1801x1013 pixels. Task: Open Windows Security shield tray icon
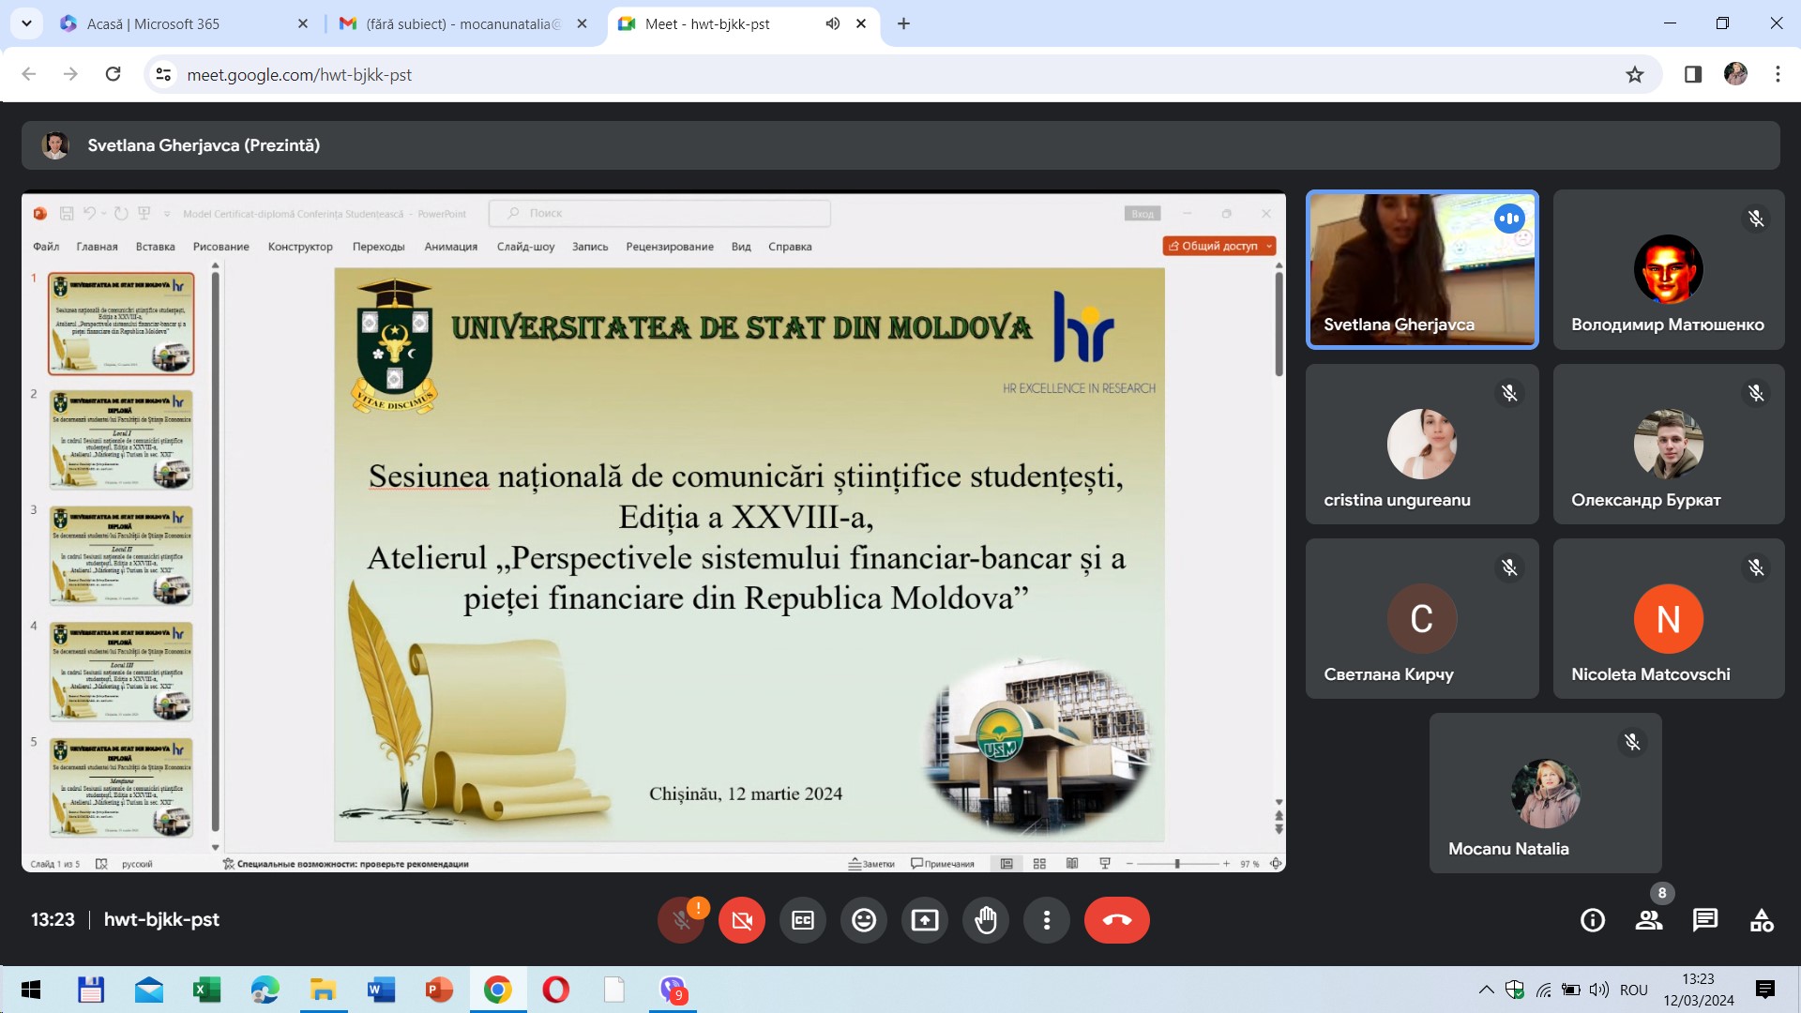tap(1514, 990)
